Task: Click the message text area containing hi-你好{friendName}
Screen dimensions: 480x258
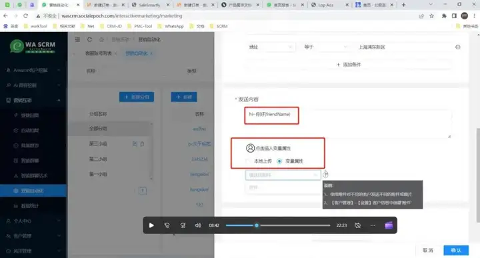Action: click(x=348, y=123)
